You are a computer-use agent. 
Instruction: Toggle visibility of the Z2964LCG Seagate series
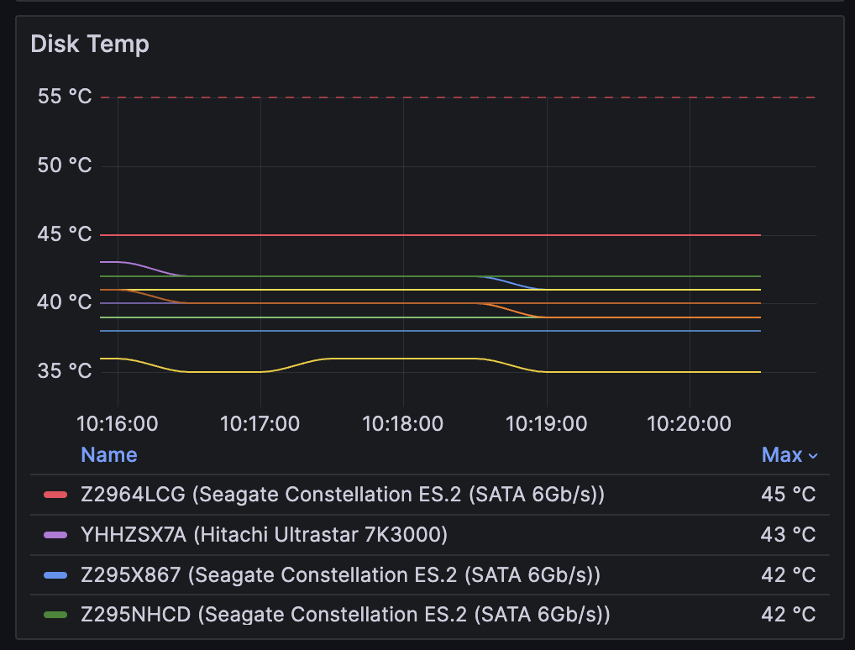click(x=342, y=495)
